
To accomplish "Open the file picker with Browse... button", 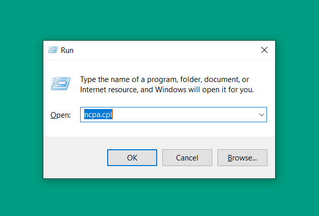I will tap(242, 158).
